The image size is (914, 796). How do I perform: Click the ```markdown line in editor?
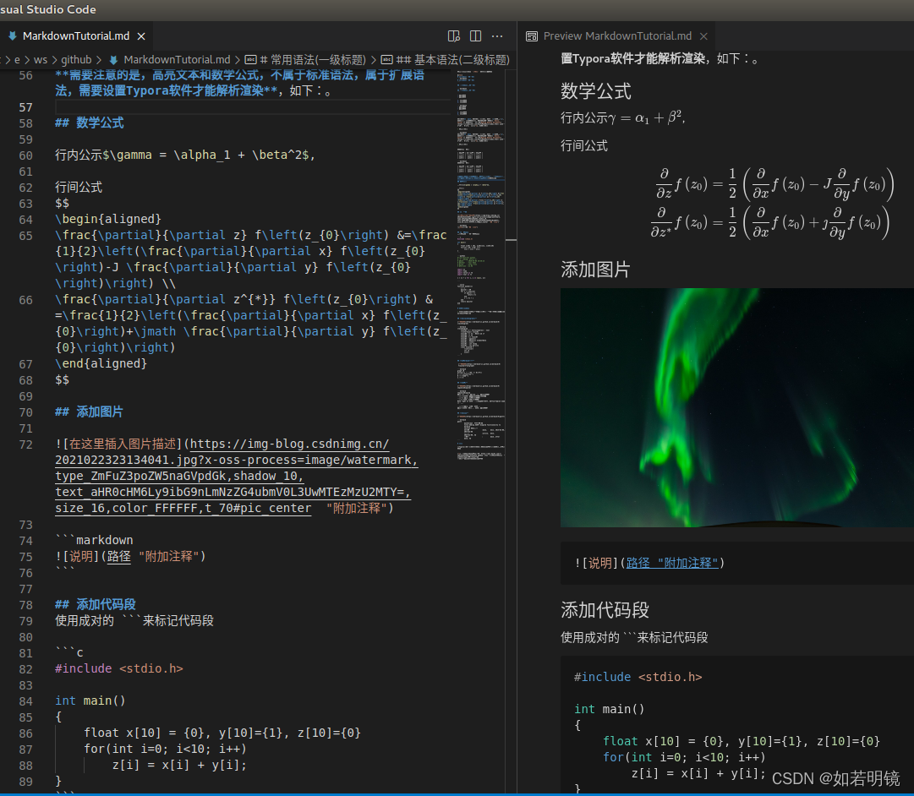click(x=95, y=540)
